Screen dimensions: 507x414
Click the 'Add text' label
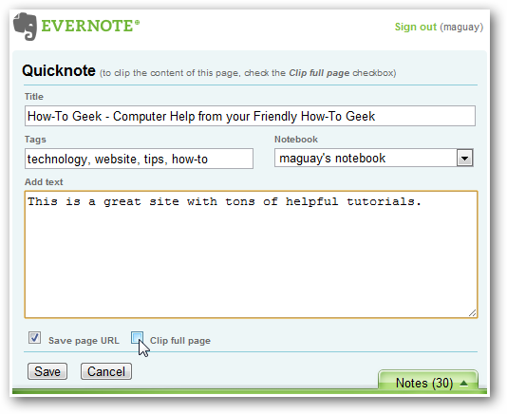click(x=44, y=182)
